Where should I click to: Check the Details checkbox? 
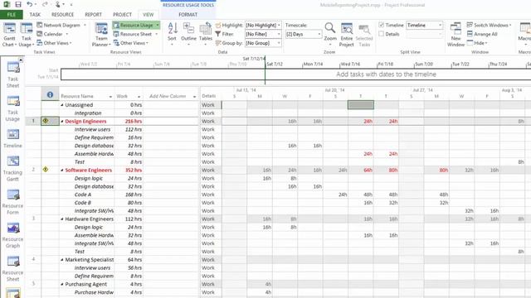[382, 34]
